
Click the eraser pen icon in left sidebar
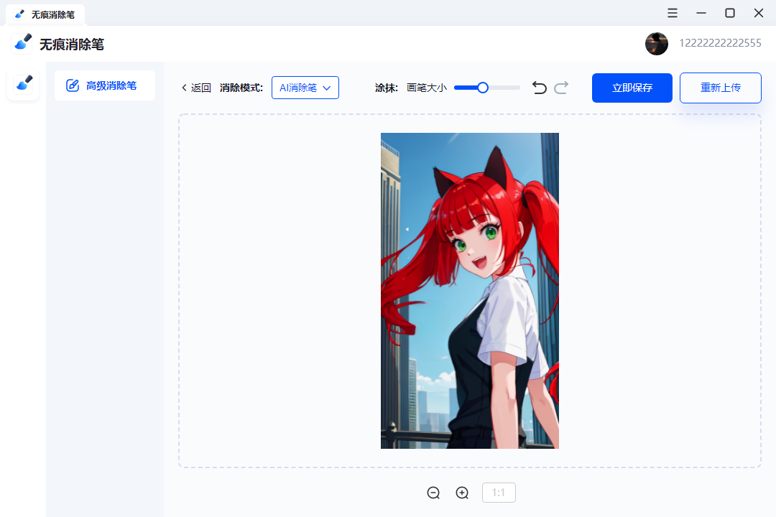coord(23,84)
